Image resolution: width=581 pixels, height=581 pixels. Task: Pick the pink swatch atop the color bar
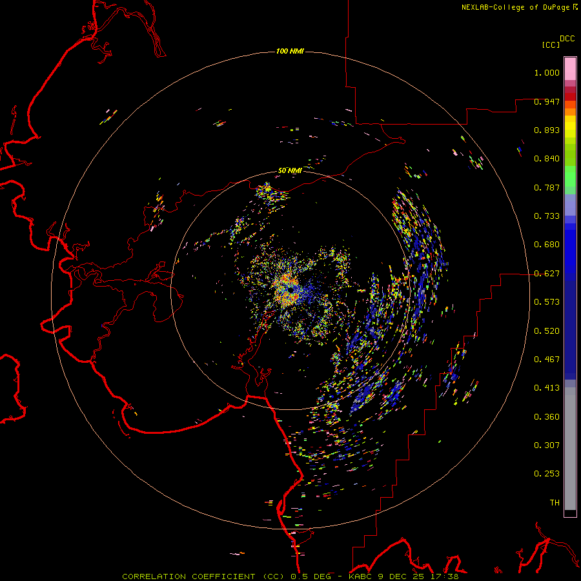pos(570,68)
